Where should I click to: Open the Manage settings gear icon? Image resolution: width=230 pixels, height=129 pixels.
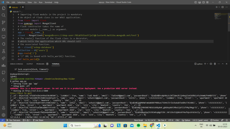coord(4,115)
